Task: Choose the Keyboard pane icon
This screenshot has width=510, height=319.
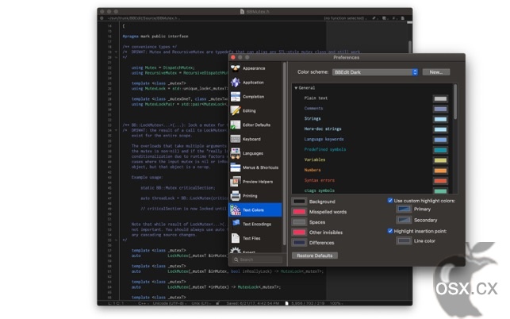Action: (235, 139)
